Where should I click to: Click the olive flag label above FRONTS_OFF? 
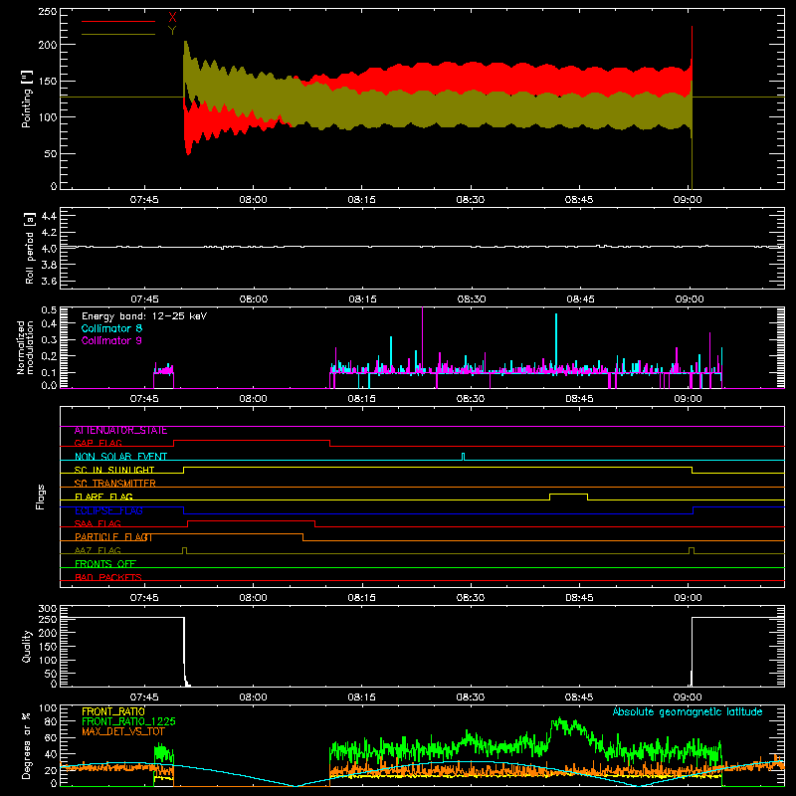(x=98, y=551)
